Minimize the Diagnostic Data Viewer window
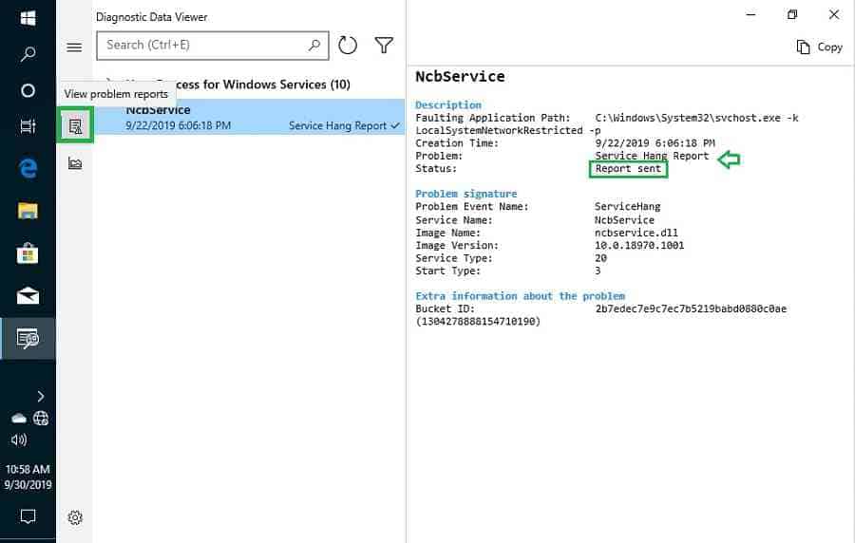This screenshot has width=855, height=543. pos(750,14)
